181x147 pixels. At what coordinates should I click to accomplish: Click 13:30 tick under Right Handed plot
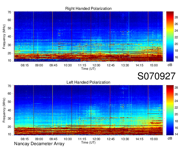pos(125,65)
